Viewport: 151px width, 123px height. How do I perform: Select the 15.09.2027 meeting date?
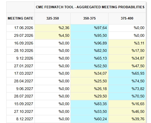pyautogui.click(x=21, y=104)
